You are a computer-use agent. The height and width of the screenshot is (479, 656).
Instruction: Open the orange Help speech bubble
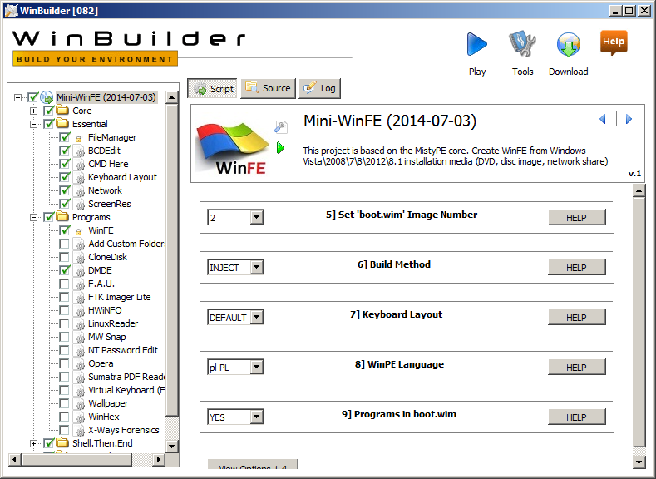tap(614, 42)
